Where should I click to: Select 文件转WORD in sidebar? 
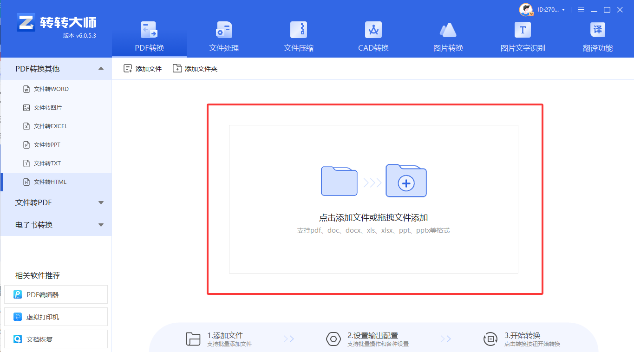[56, 89]
